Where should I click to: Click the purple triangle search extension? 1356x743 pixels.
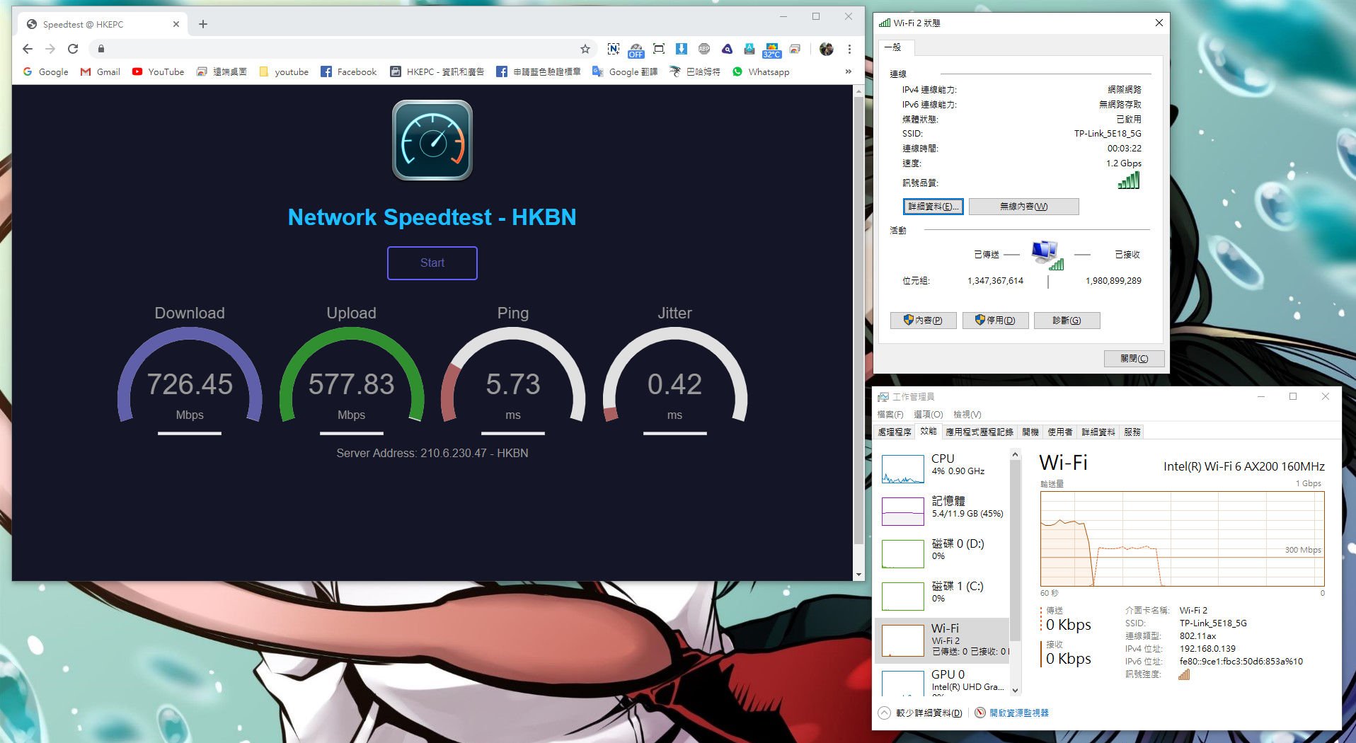pyautogui.click(x=727, y=49)
